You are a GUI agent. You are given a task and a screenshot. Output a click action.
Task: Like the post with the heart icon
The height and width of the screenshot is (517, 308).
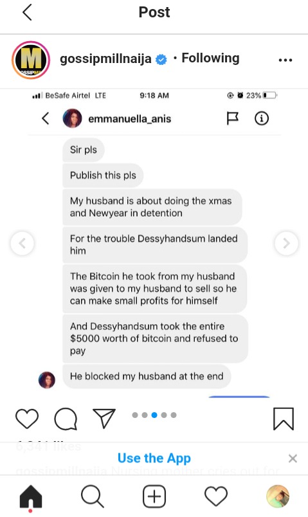click(27, 419)
